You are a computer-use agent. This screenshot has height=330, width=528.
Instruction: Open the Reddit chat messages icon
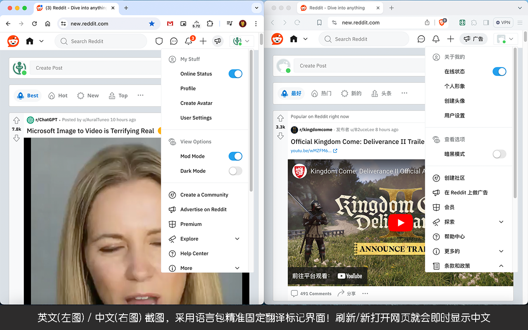pos(174,41)
